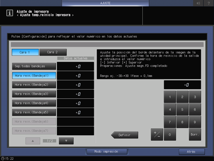The height and width of the screenshot is (161, 214).
Task: Select Hora rein.(Bandeja1)
Action: 34,76
